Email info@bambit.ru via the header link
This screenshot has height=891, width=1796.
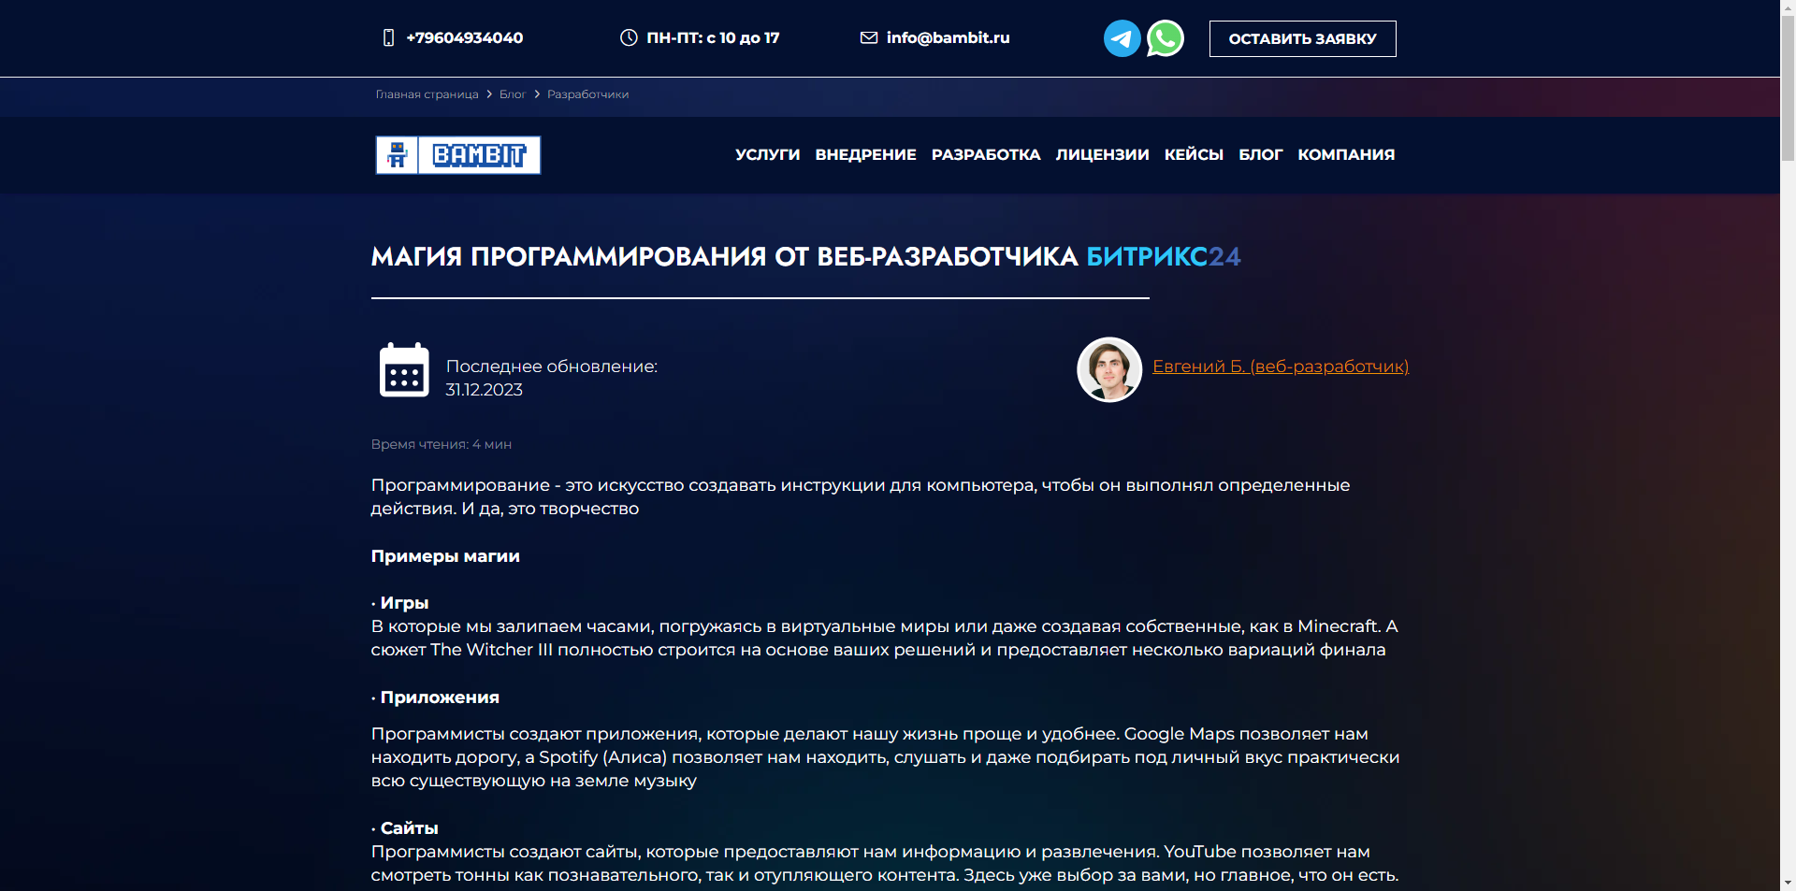pyautogui.click(x=948, y=37)
